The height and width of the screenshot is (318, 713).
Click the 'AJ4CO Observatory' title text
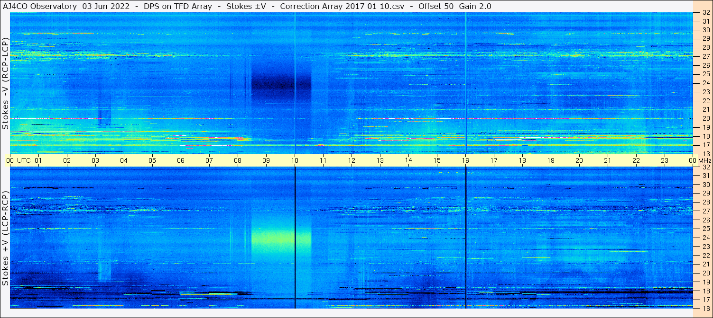click(40, 6)
